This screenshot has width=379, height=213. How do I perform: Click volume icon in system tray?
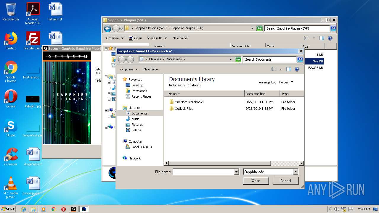click(x=337, y=209)
